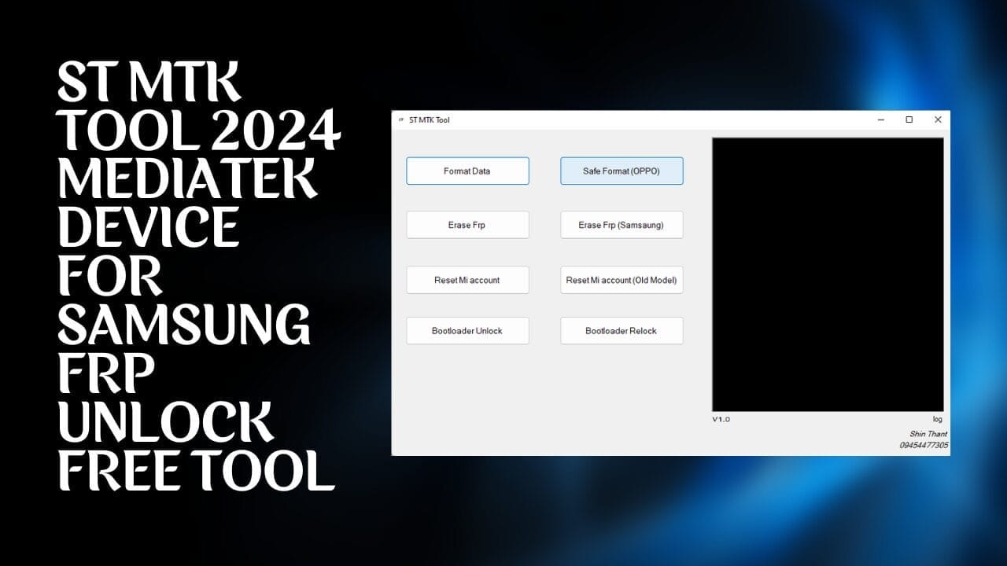Viewport: 1007px width, 566px height.
Task: Click the SAMSUNG word in banner heading
Action: [184, 325]
